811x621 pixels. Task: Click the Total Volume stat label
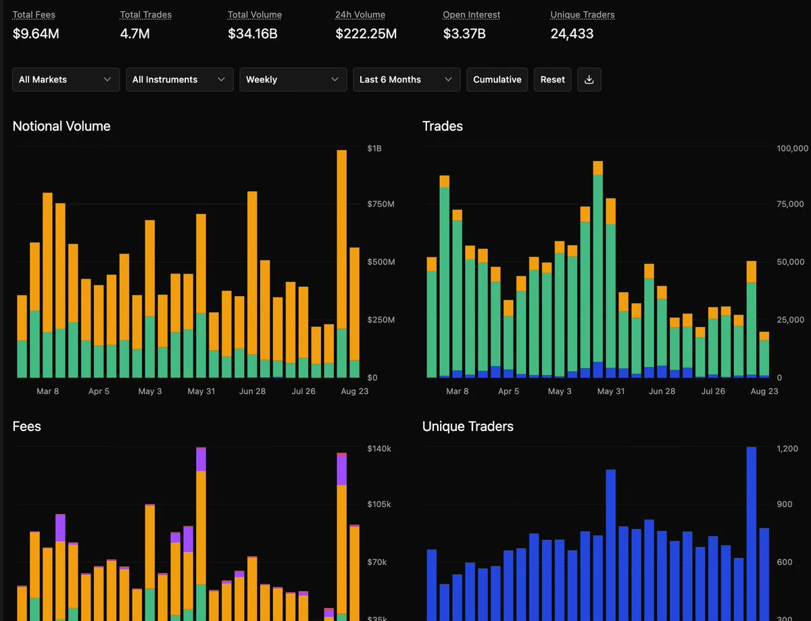click(x=255, y=14)
